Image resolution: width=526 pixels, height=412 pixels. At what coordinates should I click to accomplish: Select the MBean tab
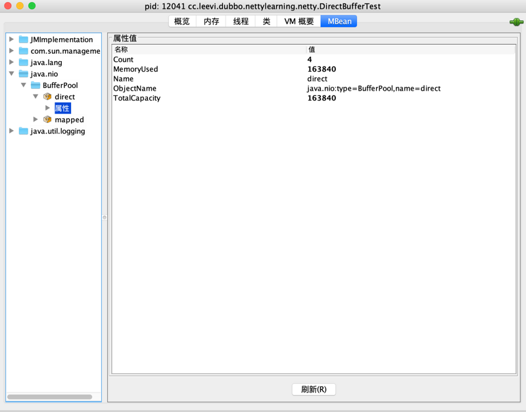tap(339, 21)
